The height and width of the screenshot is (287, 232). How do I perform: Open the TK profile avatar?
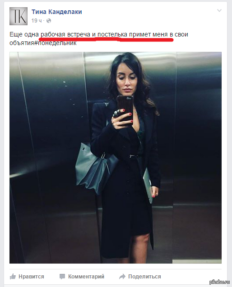[19, 16]
